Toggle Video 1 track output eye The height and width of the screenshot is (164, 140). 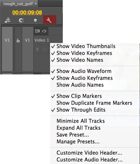point(44,31)
